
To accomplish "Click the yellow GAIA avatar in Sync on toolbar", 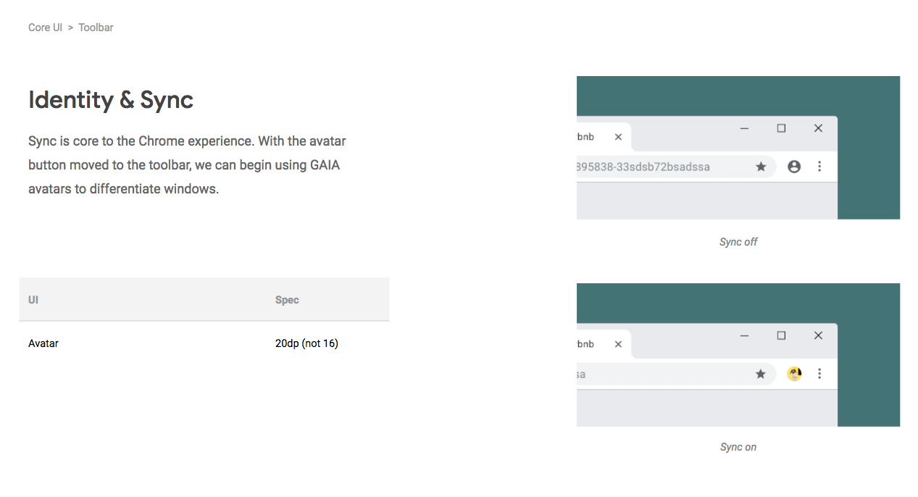I will coord(794,374).
